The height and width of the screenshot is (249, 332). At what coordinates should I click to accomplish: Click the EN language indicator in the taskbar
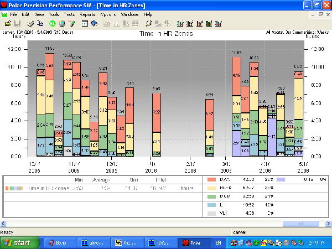(x=217, y=242)
